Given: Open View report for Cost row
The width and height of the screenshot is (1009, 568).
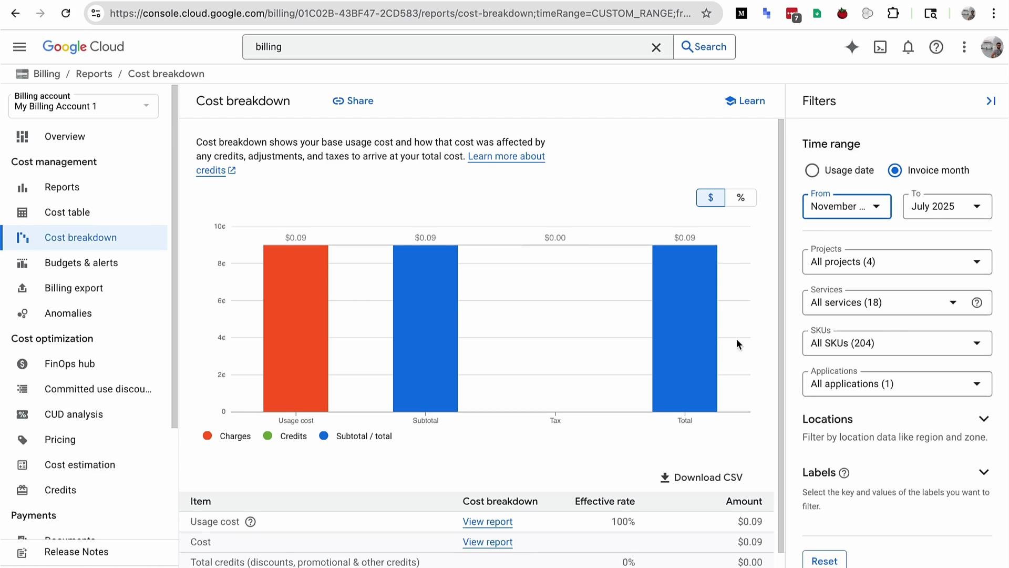Looking at the screenshot, I should tap(487, 542).
